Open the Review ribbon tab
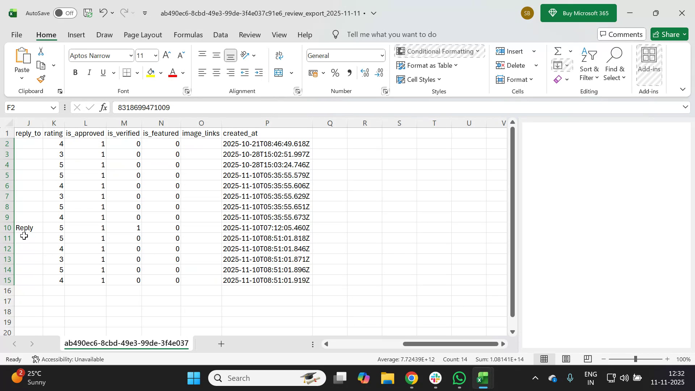This screenshot has height=391, width=695. click(x=249, y=34)
